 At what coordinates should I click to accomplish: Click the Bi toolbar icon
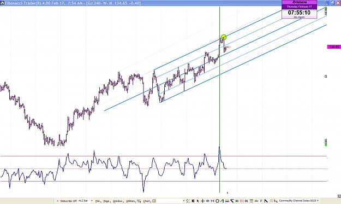[x=237, y=201]
